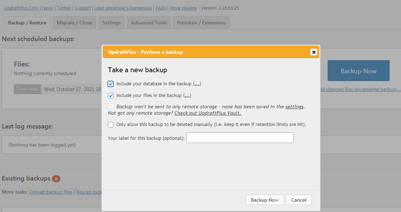Open the Twitter link
401x212 pixels.
(x=64, y=8)
